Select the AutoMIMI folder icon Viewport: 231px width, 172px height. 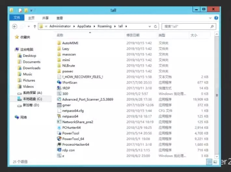(59, 43)
